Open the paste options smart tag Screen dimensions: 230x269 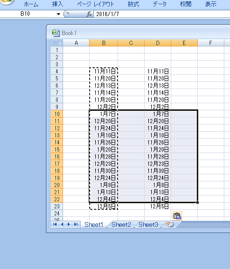click(x=177, y=216)
